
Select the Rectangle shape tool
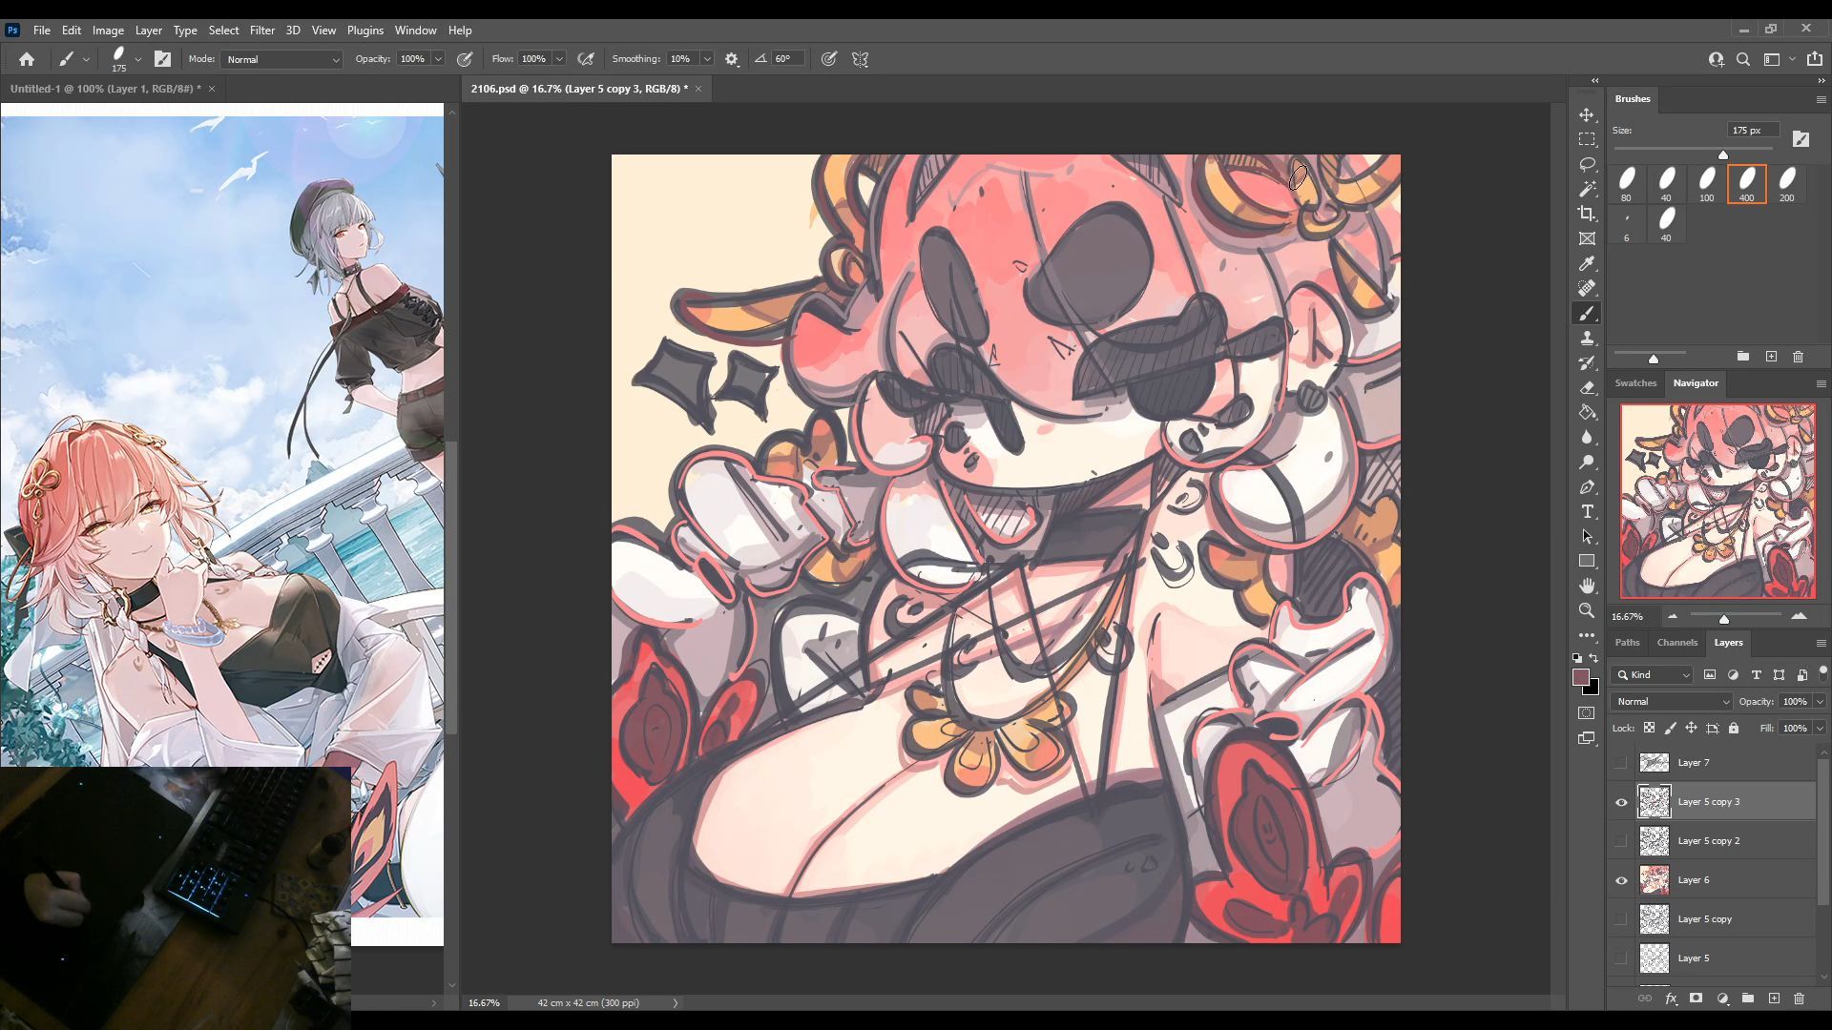[1587, 561]
